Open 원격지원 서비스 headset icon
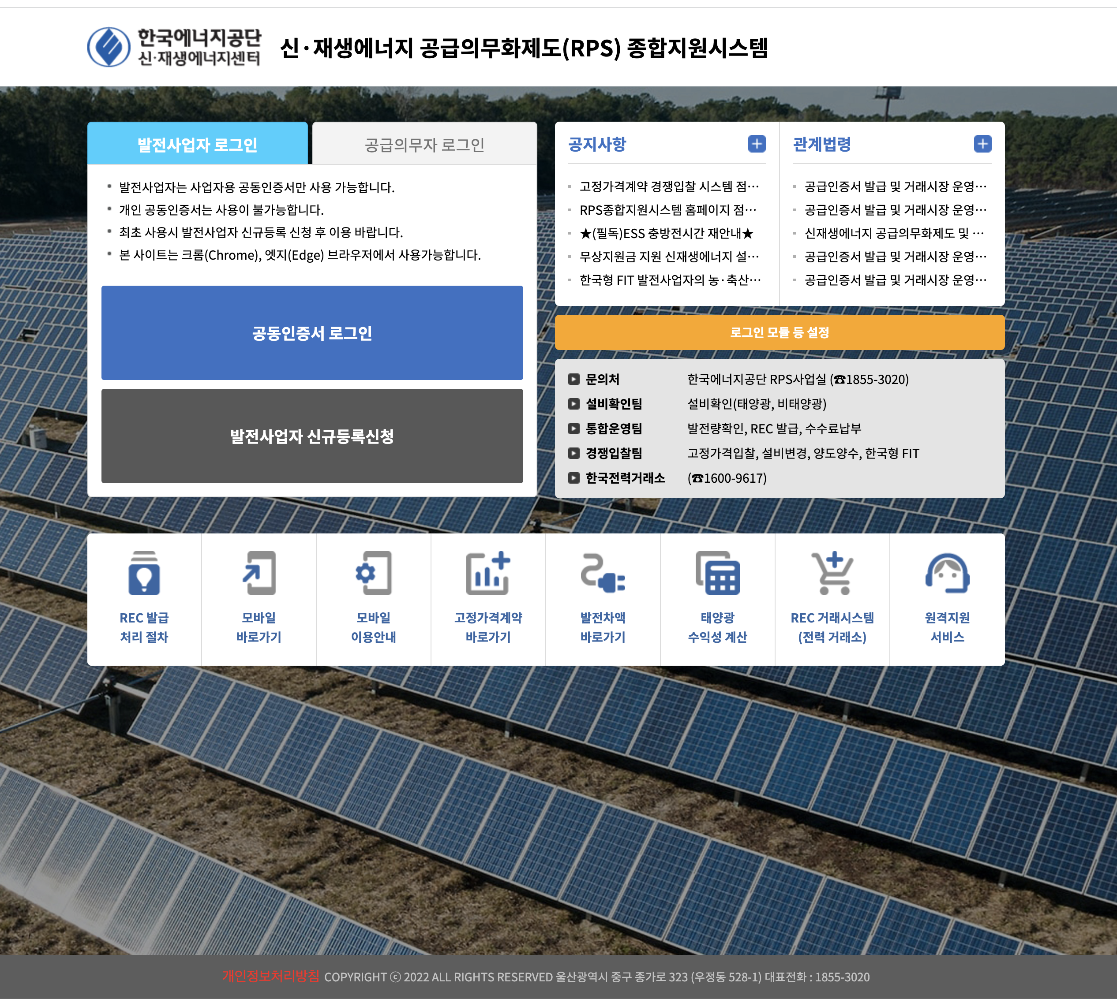This screenshot has width=1117, height=999. pyautogui.click(x=947, y=574)
